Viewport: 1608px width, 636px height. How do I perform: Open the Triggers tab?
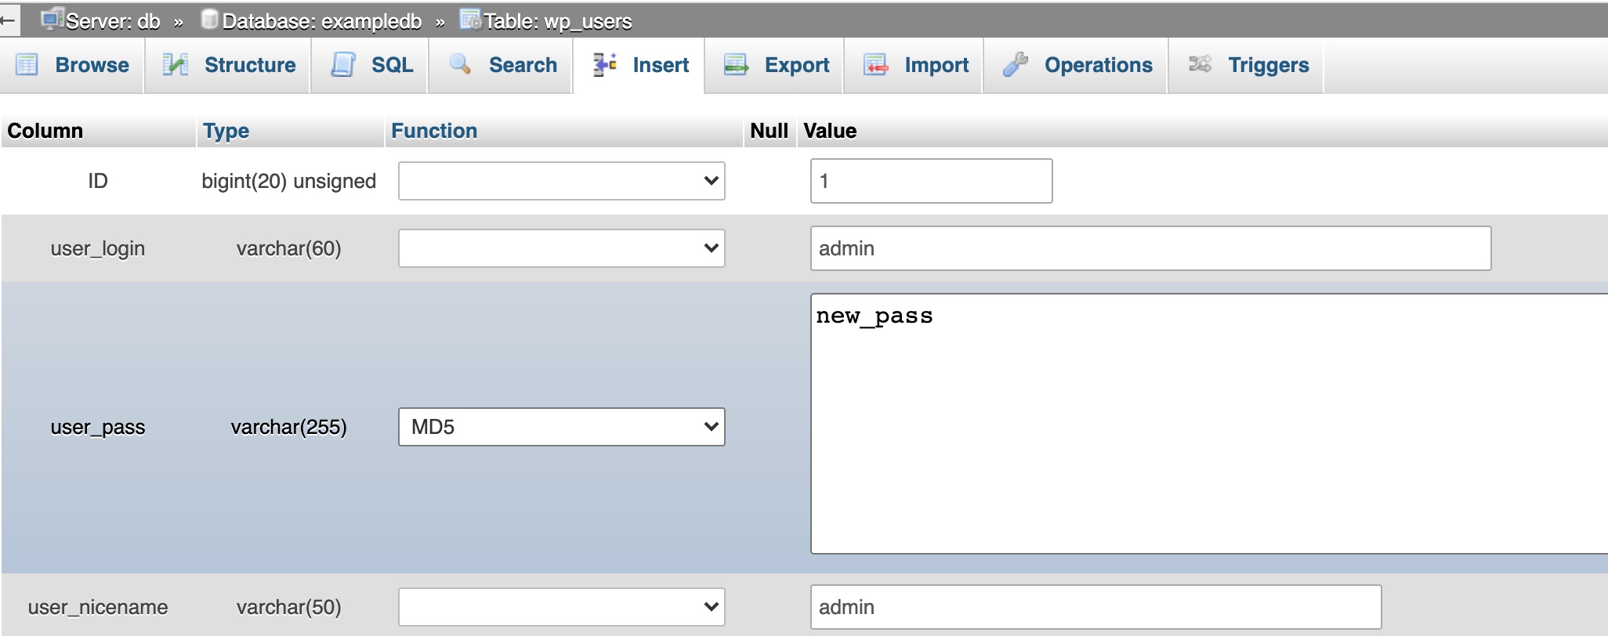point(1248,65)
